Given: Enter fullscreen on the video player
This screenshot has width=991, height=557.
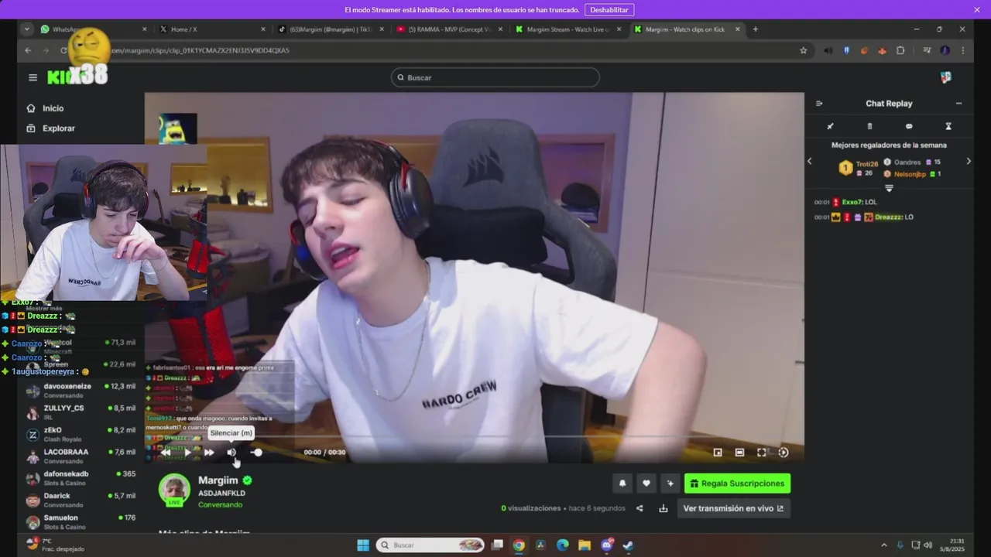Looking at the screenshot, I should [762, 453].
